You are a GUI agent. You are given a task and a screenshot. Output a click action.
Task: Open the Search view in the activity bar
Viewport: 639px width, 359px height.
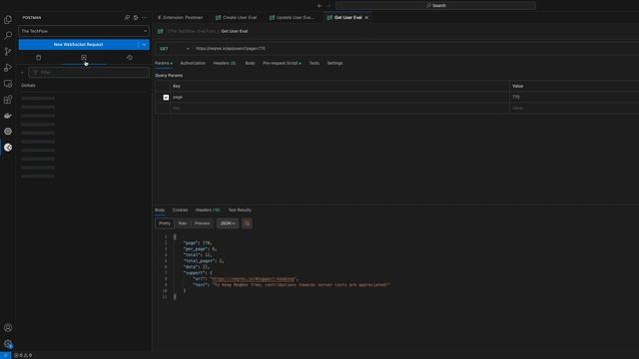8,36
